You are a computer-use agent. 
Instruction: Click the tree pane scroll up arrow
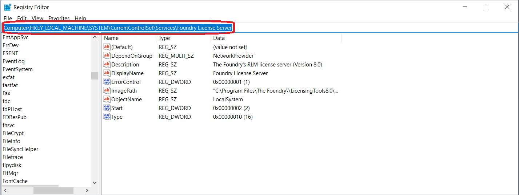pyautogui.click(x=95, y=37)
